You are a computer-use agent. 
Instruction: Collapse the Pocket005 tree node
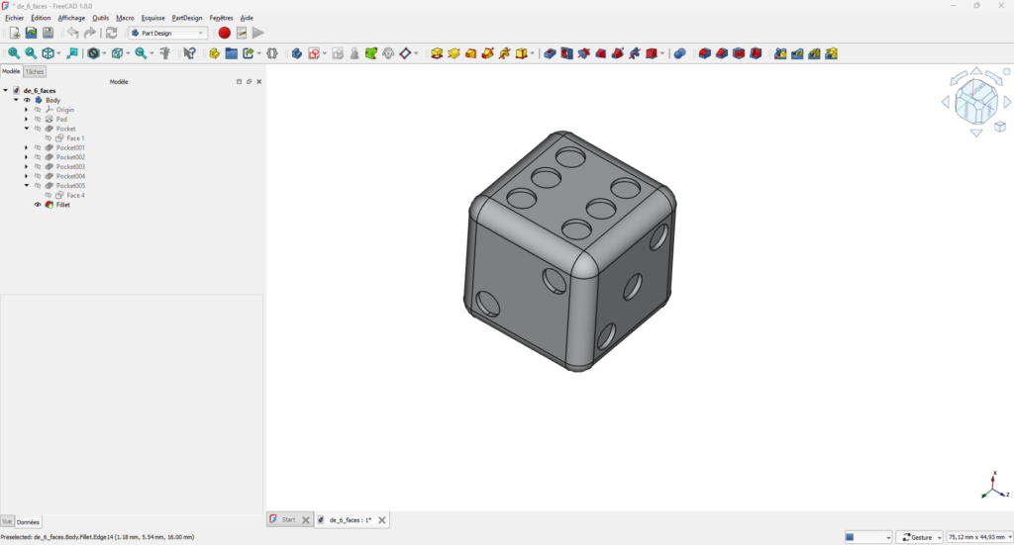point(27,186)
